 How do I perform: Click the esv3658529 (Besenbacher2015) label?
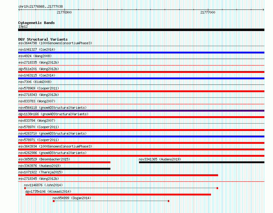(44, 159)
